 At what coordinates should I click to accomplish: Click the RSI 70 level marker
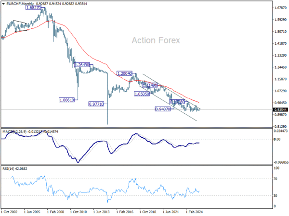tap(275, 179)
